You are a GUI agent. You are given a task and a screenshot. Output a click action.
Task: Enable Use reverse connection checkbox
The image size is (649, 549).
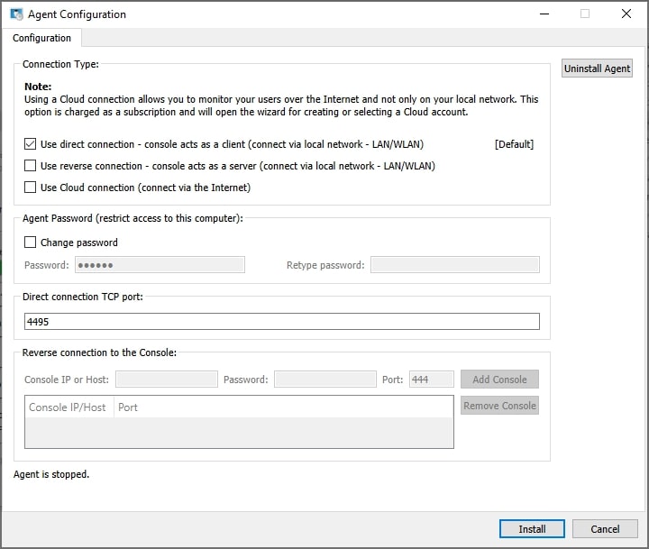[x=31, y=166]
